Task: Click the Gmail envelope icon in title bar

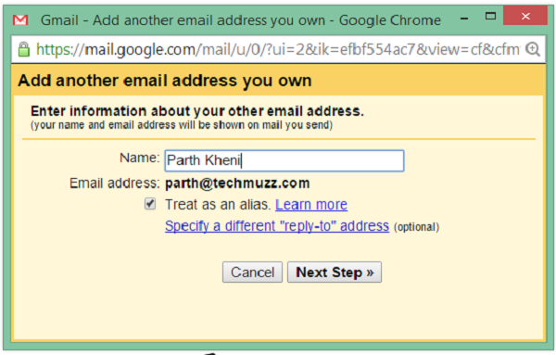Action: (20, 19)
